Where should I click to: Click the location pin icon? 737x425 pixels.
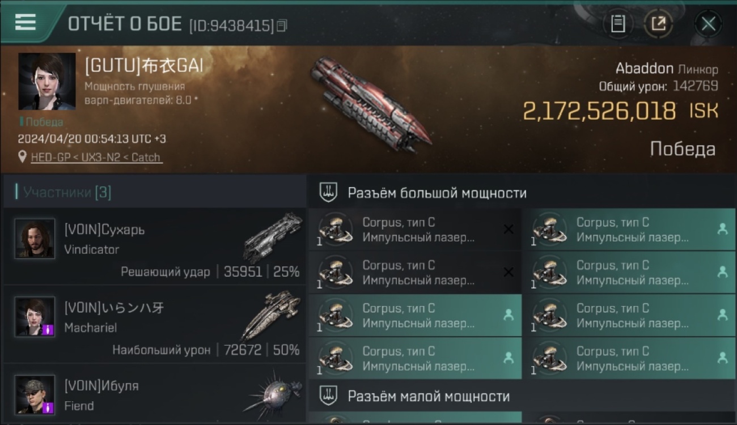point(23,157)
